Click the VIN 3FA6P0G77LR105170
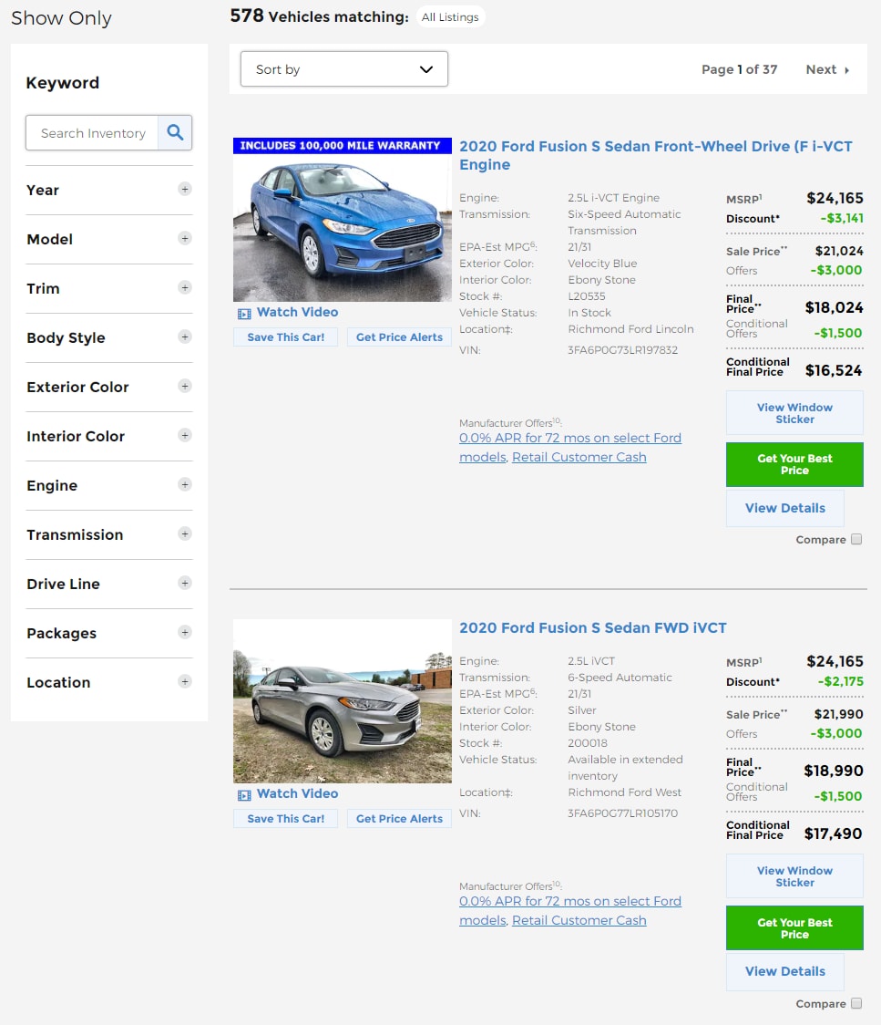881x1025 pixels. point(622,813)
